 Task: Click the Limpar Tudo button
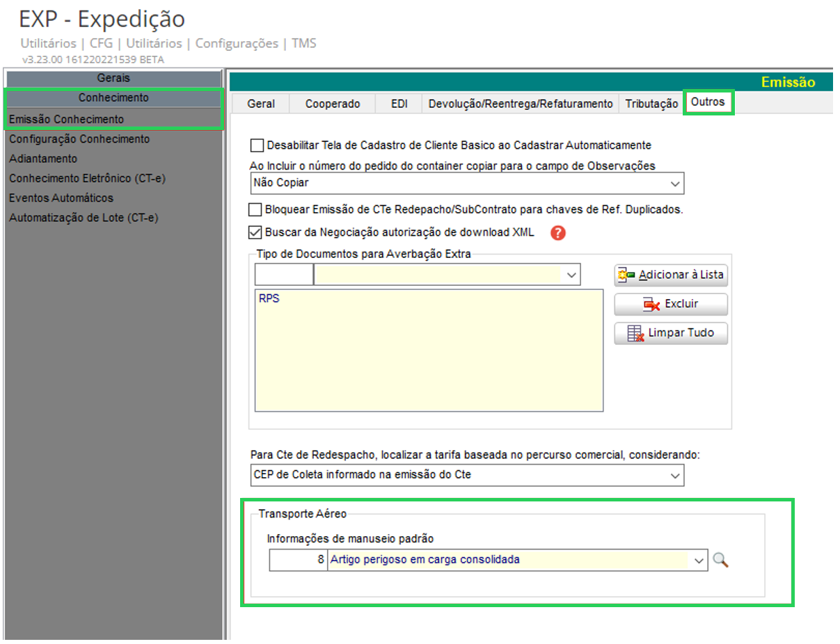(x=671, y=333)
